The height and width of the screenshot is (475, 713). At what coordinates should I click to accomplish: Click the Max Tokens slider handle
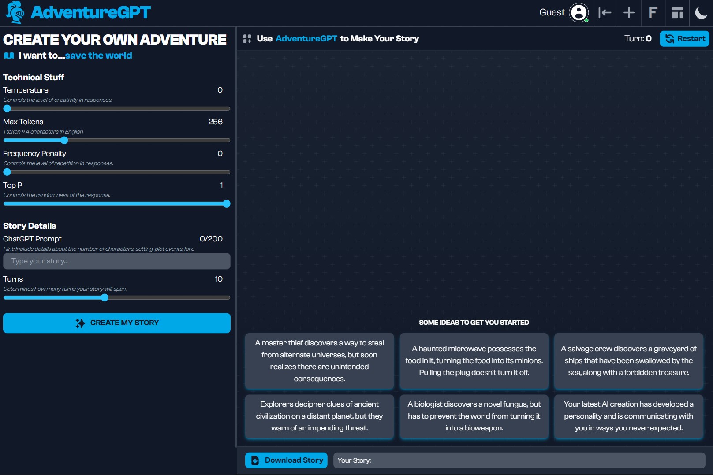64,140
